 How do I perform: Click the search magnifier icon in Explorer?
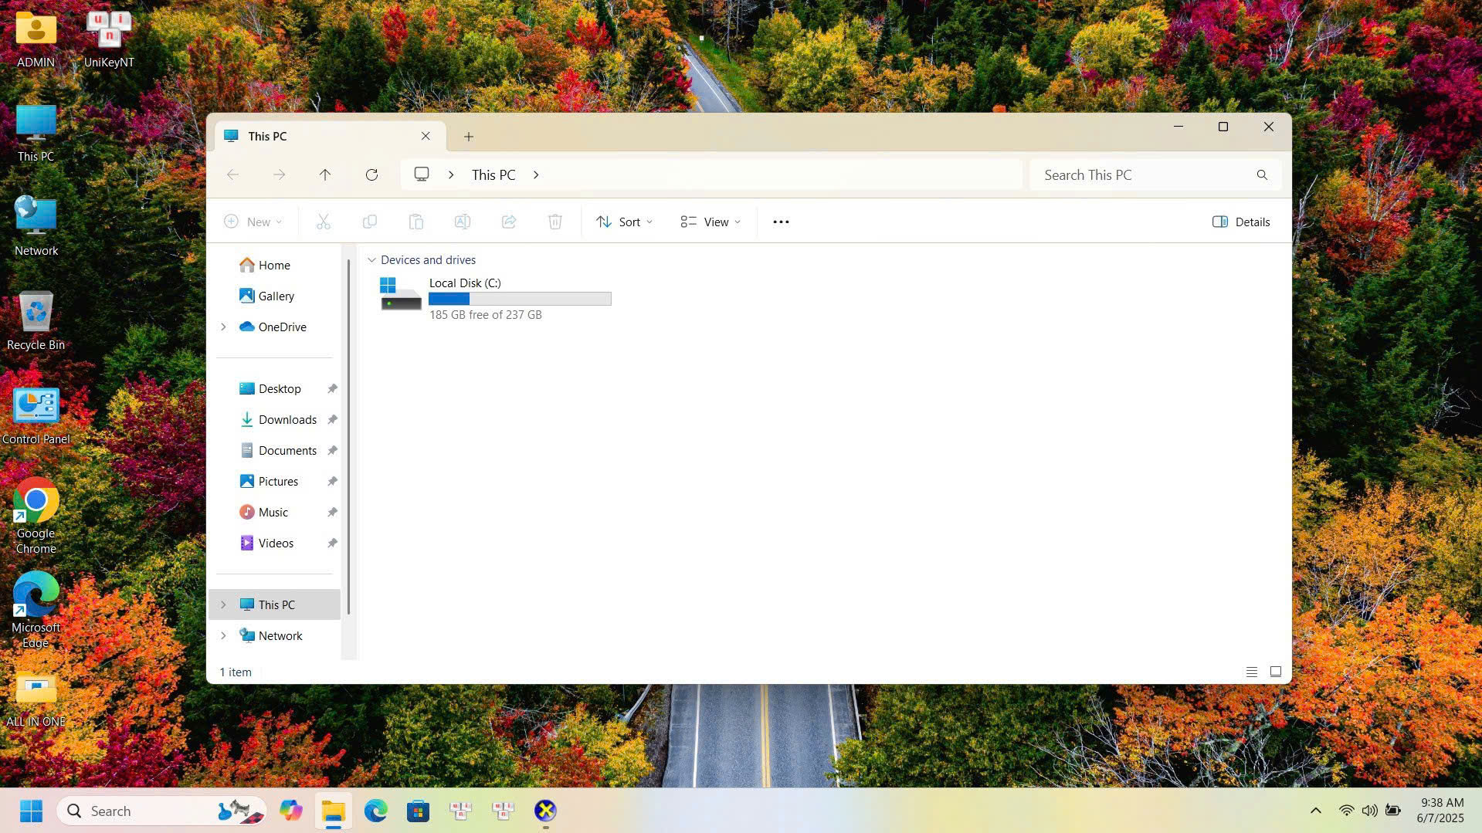pos(1261,175)
